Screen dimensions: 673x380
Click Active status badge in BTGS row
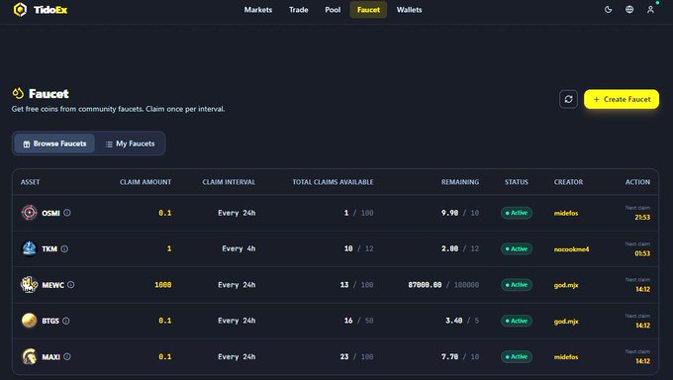point(517,321)
